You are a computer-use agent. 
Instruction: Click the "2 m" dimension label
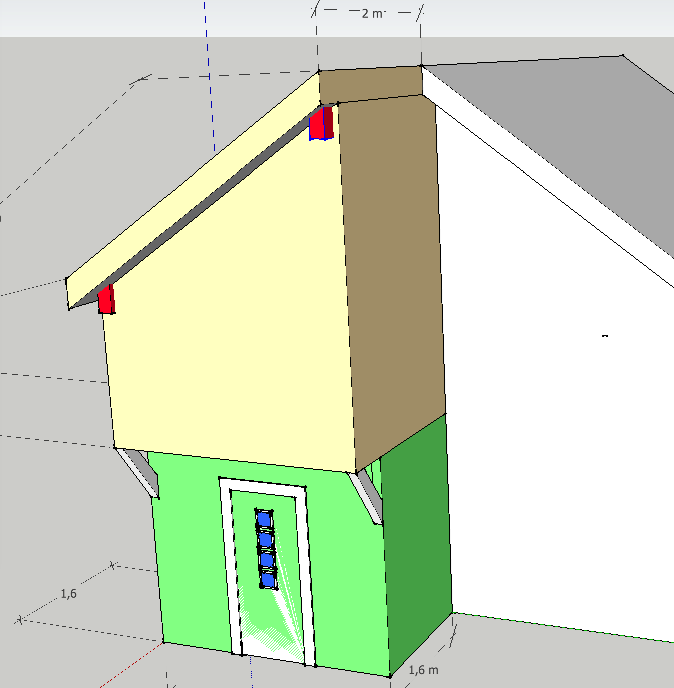[372, 14]
